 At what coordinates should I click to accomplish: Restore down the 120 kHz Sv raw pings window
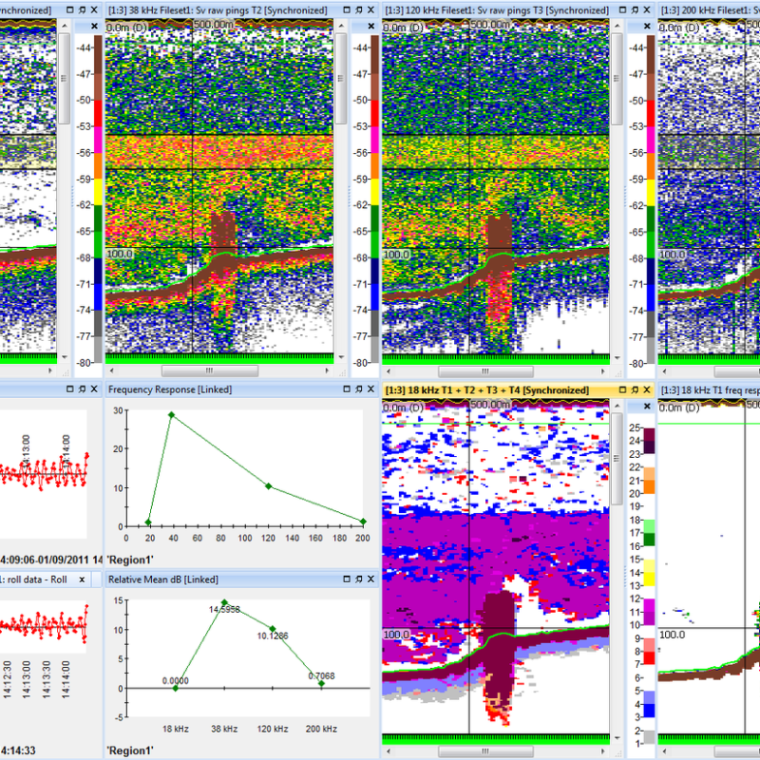[622, 9]
